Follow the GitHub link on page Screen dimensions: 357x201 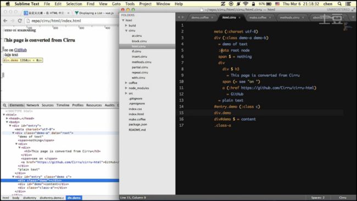(20, 50)
